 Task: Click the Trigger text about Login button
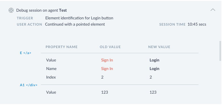(79, 18)
